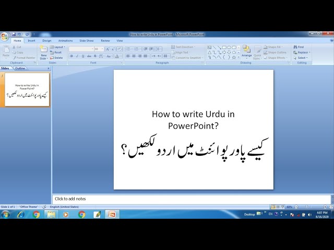Start Slide Show from status bar view button
334x250 pixels.
pos(283,207)
